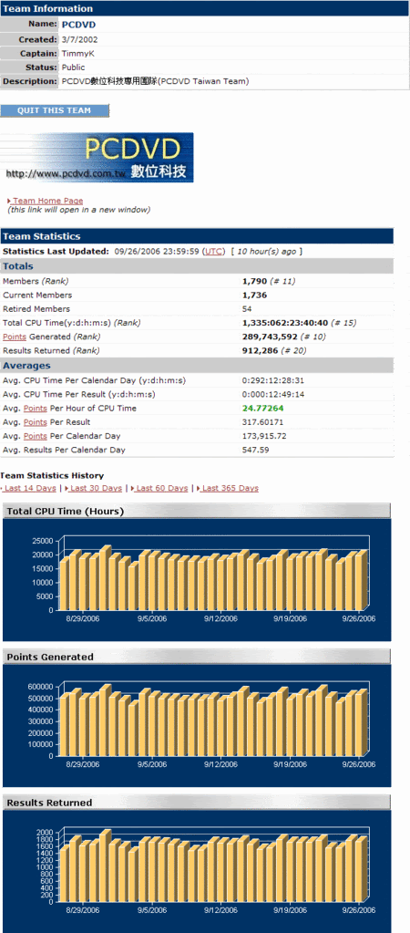
Task: Open the Points link in Points Generated row
Action: pyautogui.click(x=15, y=337)
